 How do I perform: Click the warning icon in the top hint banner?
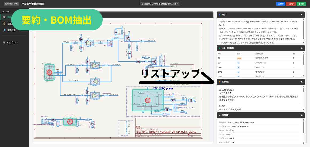point(142,4)
